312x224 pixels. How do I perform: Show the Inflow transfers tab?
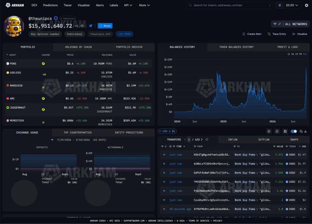pos(233,140)
